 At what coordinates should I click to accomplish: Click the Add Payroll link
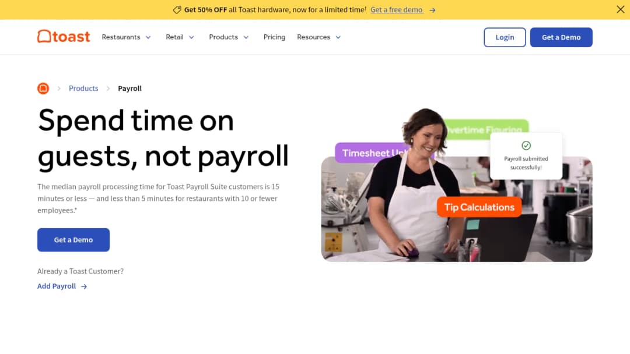[57, 286]
